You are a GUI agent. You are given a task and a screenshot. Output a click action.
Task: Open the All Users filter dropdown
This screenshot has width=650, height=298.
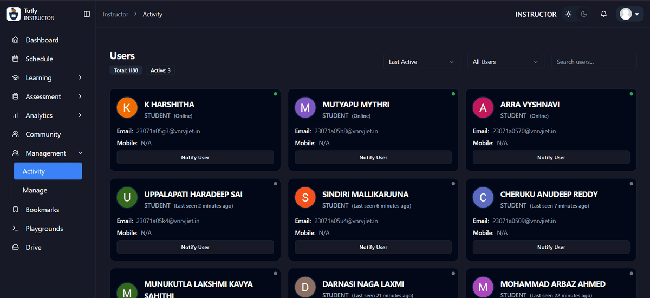coord(506,62)
